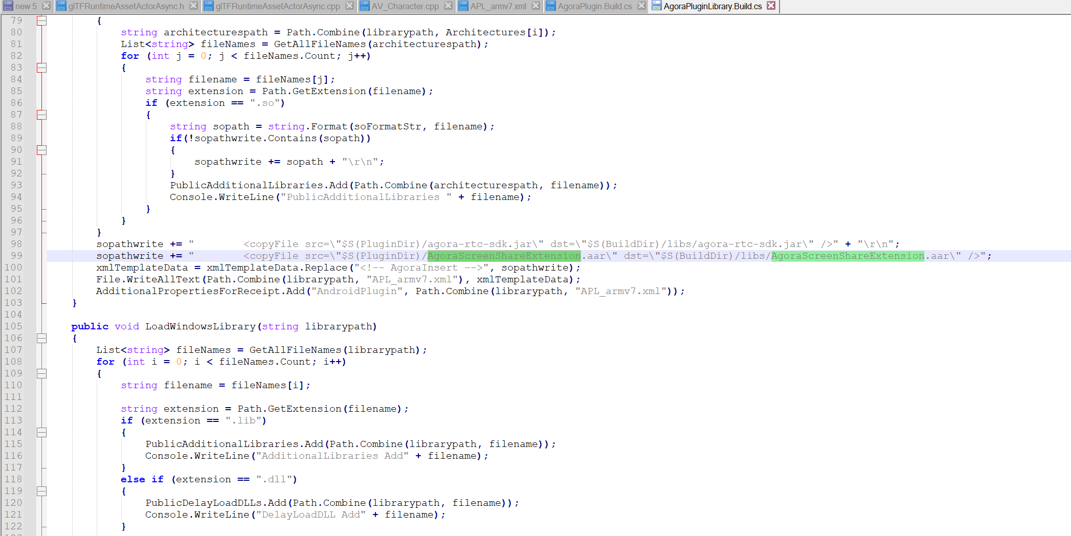This screenshot has height=536, width=1071.
Task: Close the new 5 tab
Action: pos(46,6)
